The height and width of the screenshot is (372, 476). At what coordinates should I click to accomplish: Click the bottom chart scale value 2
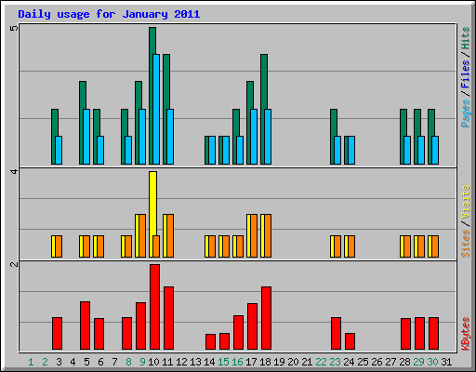pyautogui.click(x=14, y=264)
